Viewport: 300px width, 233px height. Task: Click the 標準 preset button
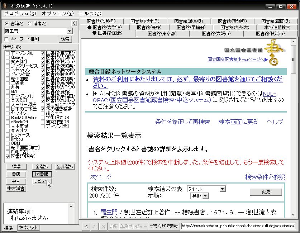point(16,167)
